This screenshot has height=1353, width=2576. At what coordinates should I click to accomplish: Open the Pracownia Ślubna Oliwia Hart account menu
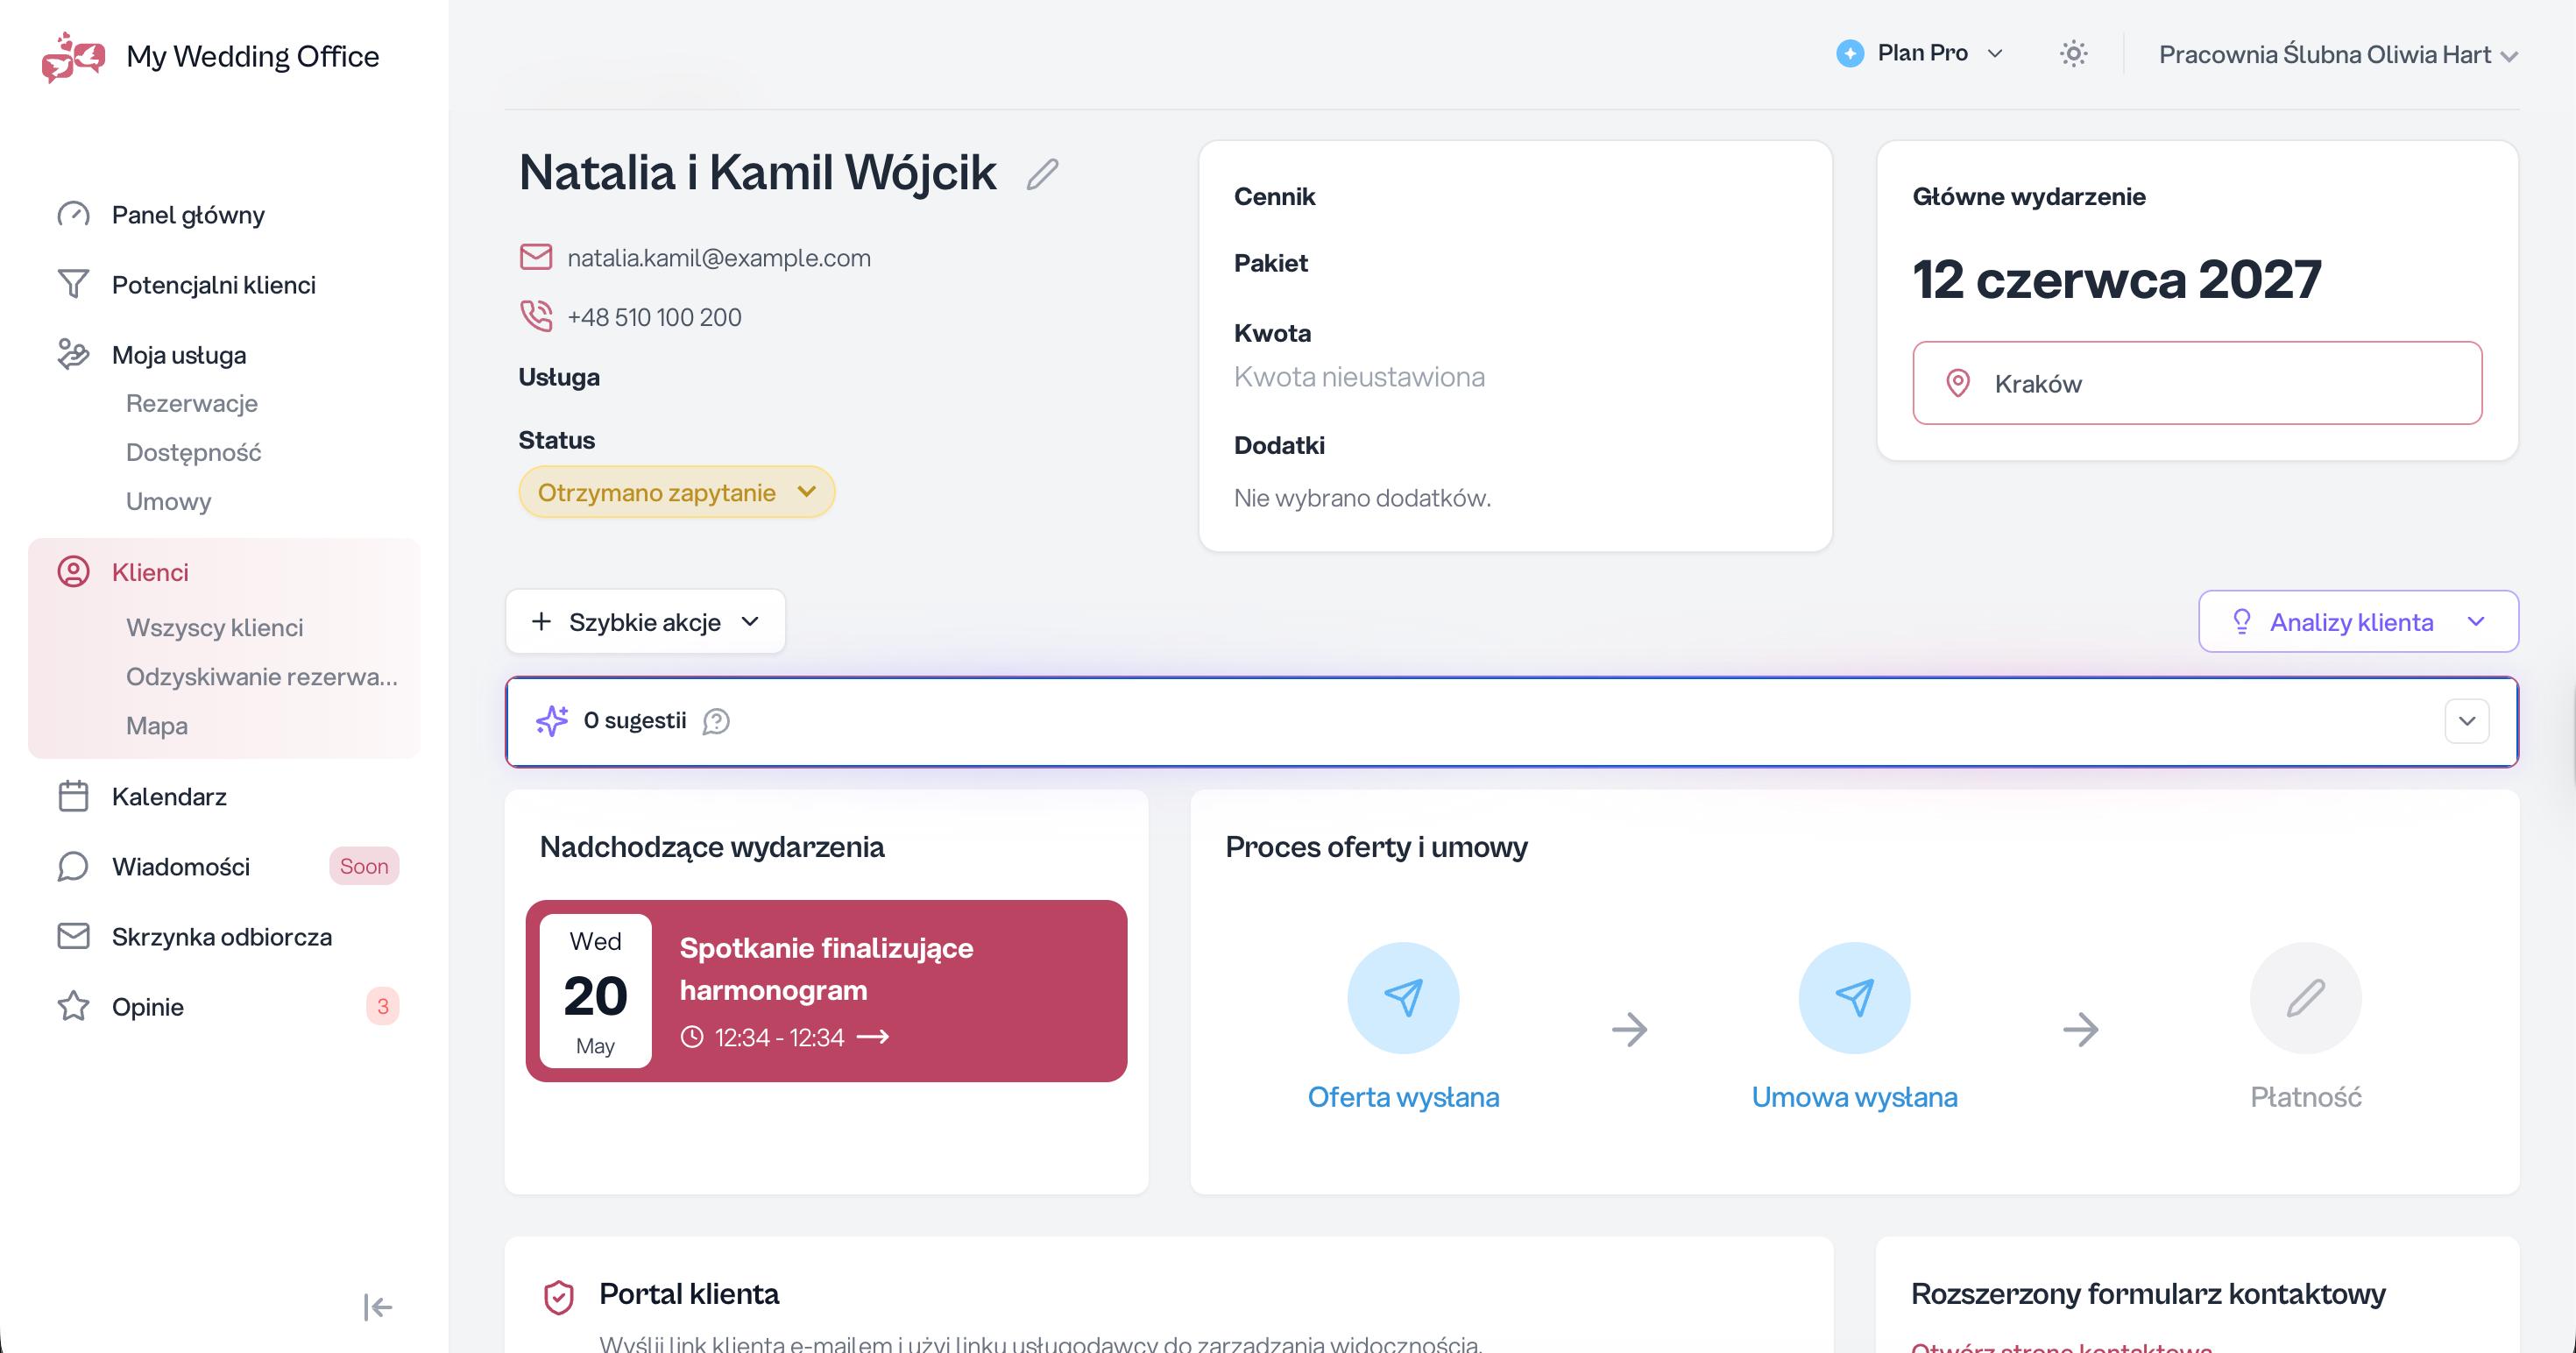(x=2338, y=55)
